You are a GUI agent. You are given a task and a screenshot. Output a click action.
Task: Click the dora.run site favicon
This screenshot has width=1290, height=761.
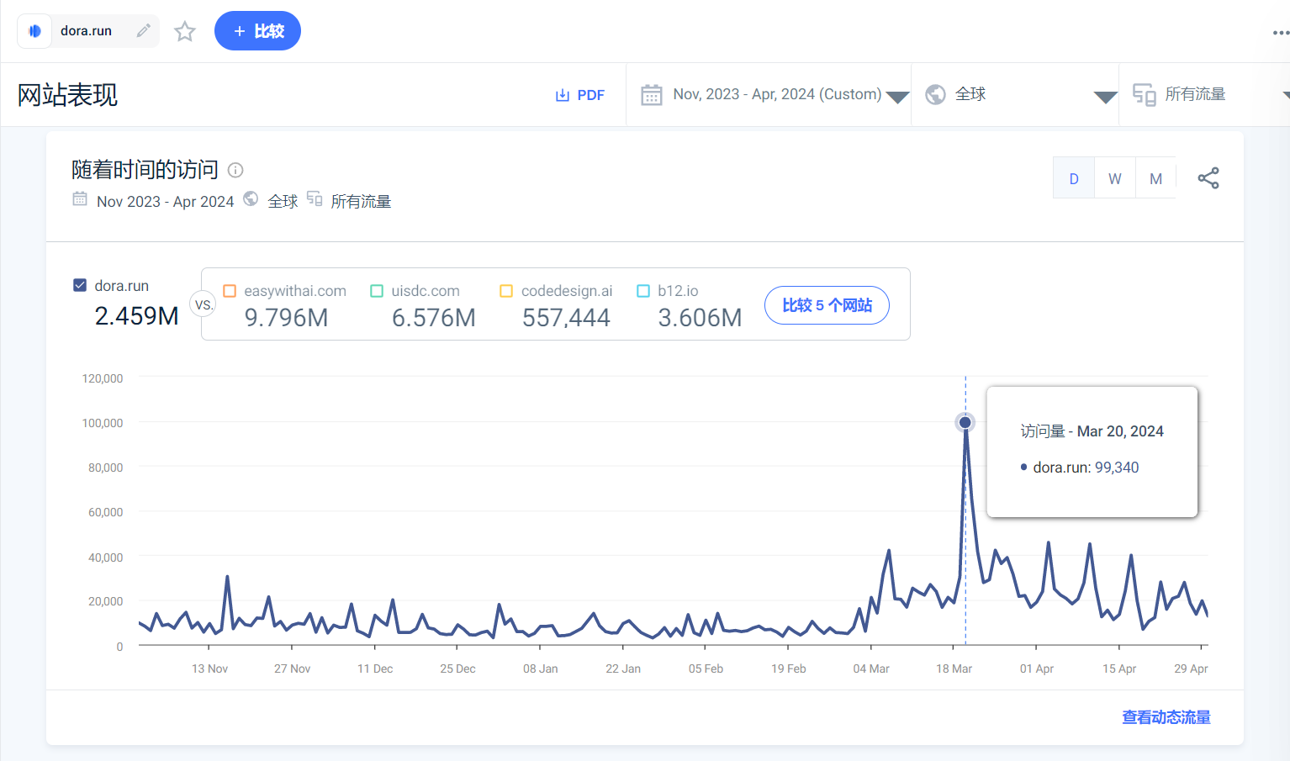[34, 31]
